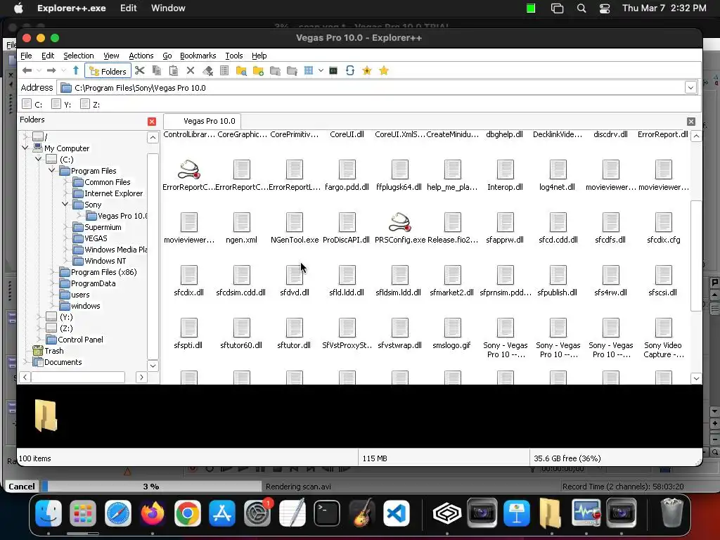Open the forward history dropdown arrow
This screenshot has width=720, height=540.
click(x=63, y=71)
